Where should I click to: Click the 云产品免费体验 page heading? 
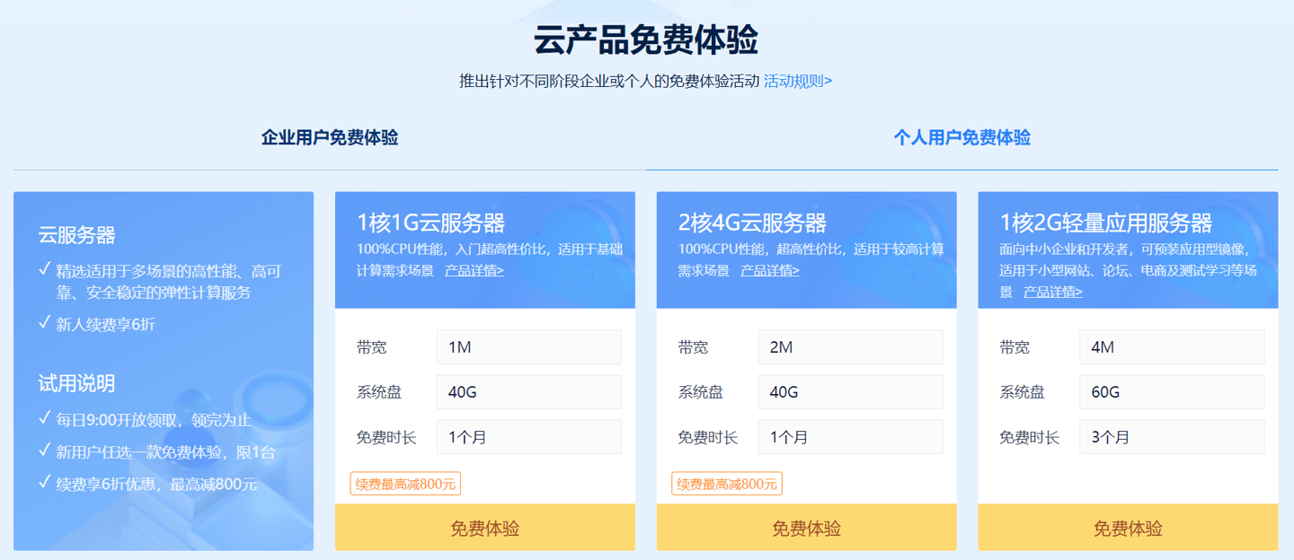[646, 40]
